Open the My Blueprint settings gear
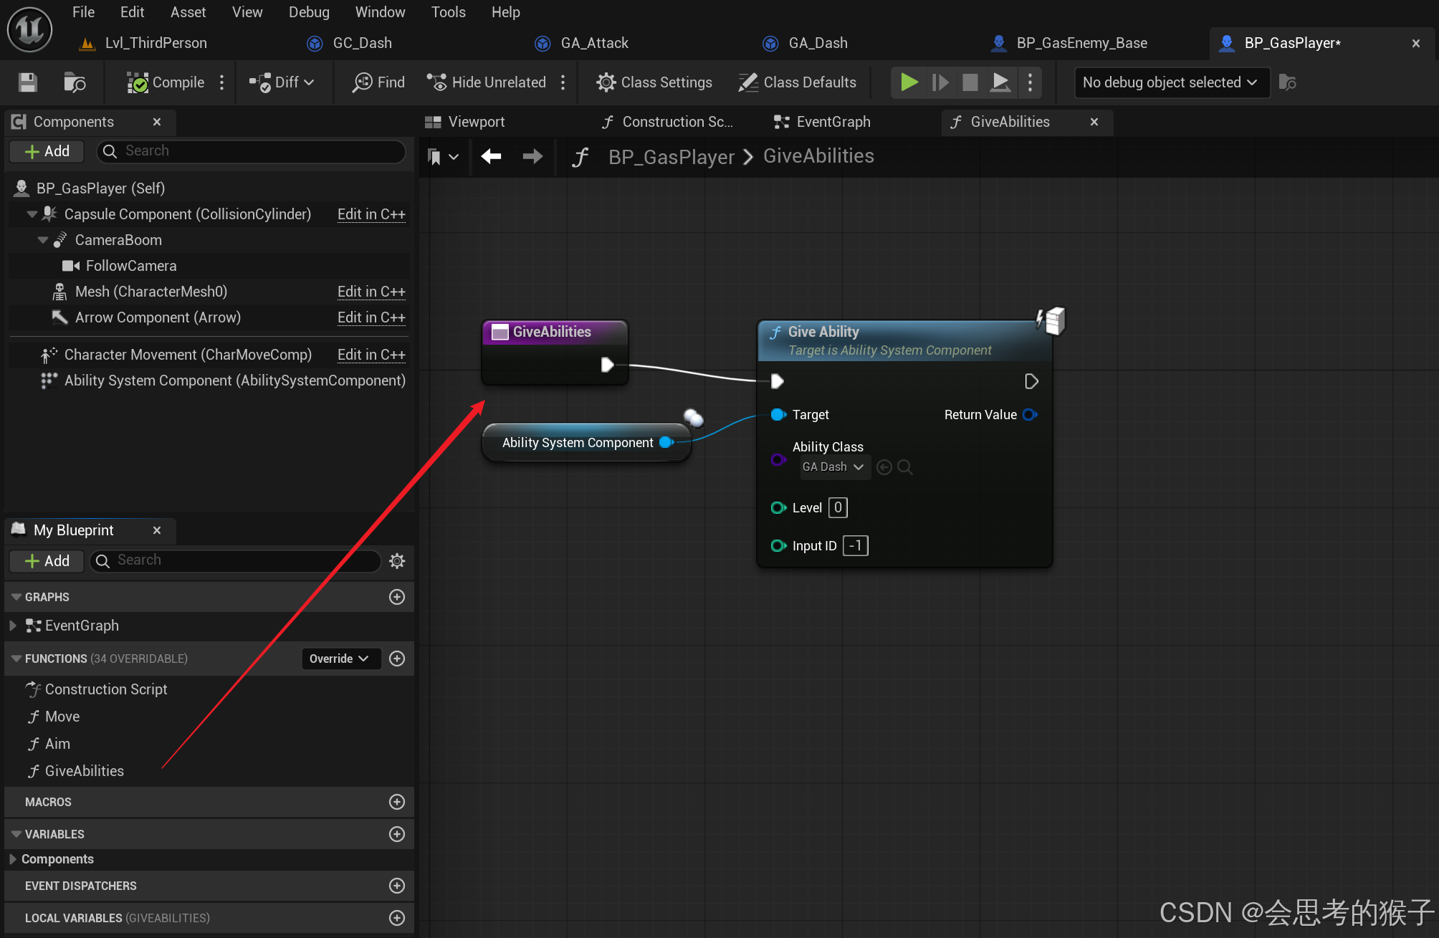1439x938 pixels. point(397,560)
